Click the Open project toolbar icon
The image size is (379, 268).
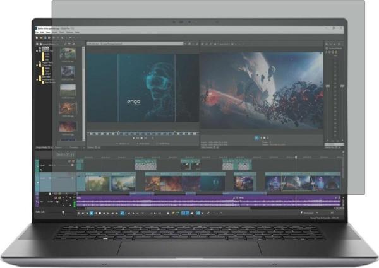pyautogui.click(x=41, y=38)
